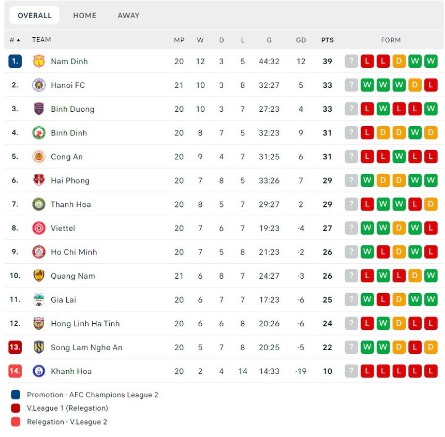The image size is (445, 437).
Task: Click Nam Dinh's gray question mark form icon
Action: [351, 62]
